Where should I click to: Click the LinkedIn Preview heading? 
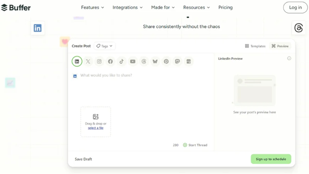pos(230,59)
